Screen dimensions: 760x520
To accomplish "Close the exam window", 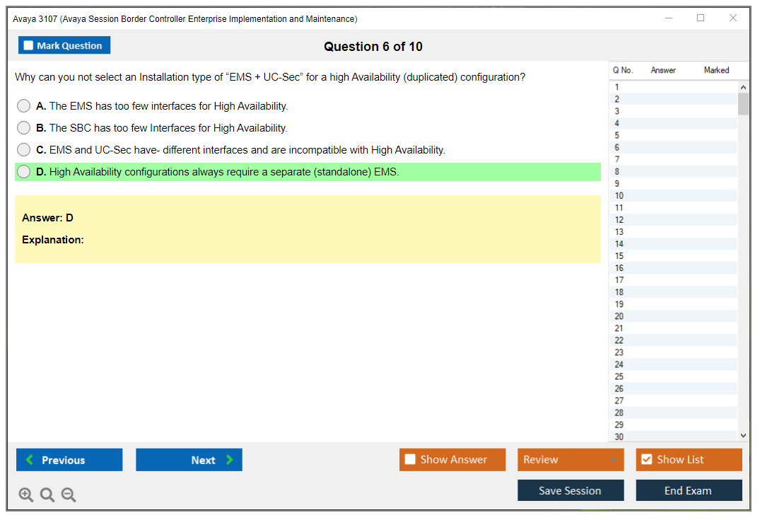I will [x=732, y=18].
